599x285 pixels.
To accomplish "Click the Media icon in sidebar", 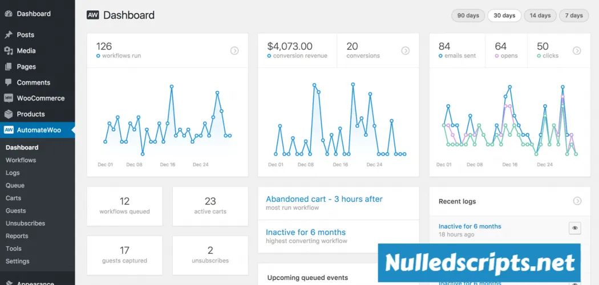I will tap(9, 51).
